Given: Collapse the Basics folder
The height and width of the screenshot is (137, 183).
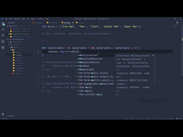Looking at the screenshot, I should (15, 47).
